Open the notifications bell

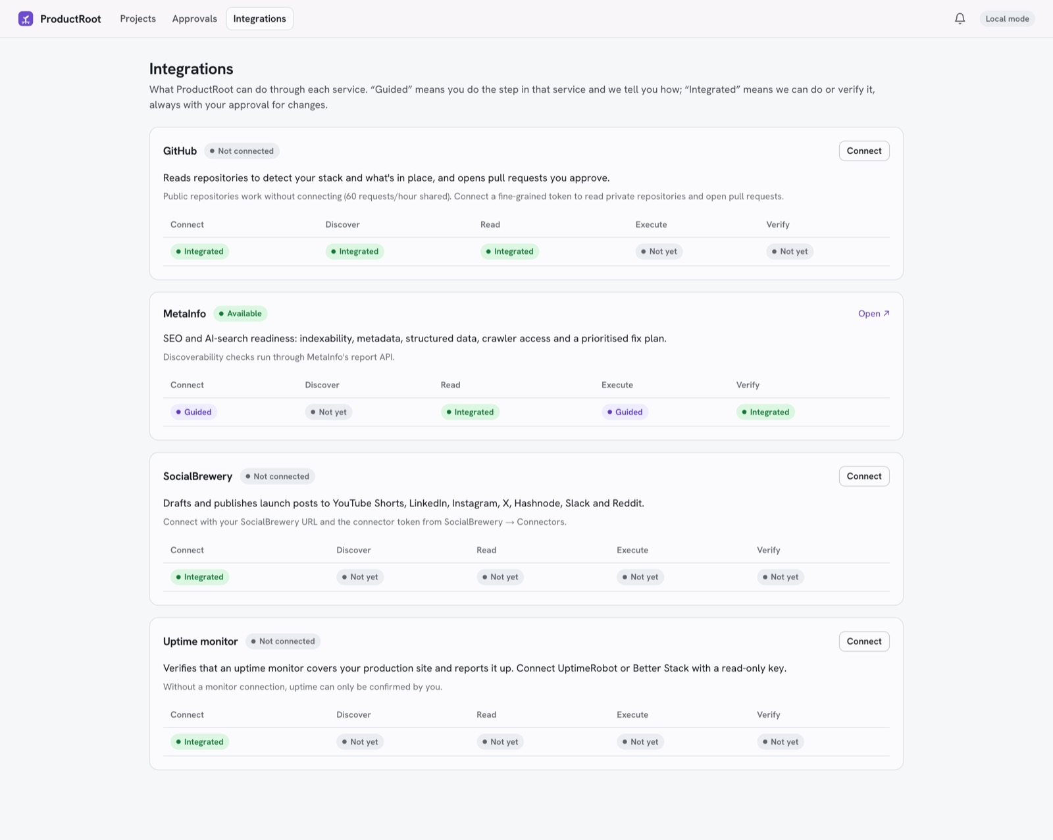(x=960, y=18)
